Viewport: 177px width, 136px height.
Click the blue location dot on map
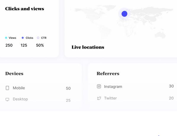125,14
